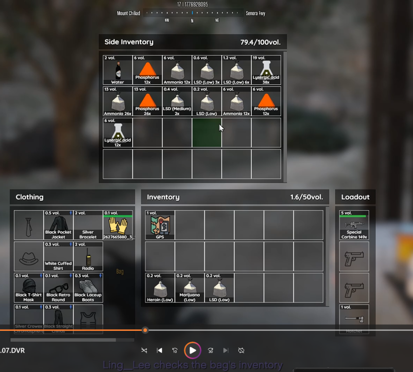
Task: Click the highlighted green empty slot in Side Inventory
Action: (x=207, y=132)
